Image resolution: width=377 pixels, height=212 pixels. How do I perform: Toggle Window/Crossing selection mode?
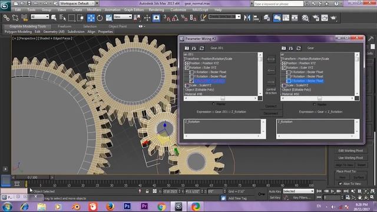pyautogui.click(x=81, y=18)
